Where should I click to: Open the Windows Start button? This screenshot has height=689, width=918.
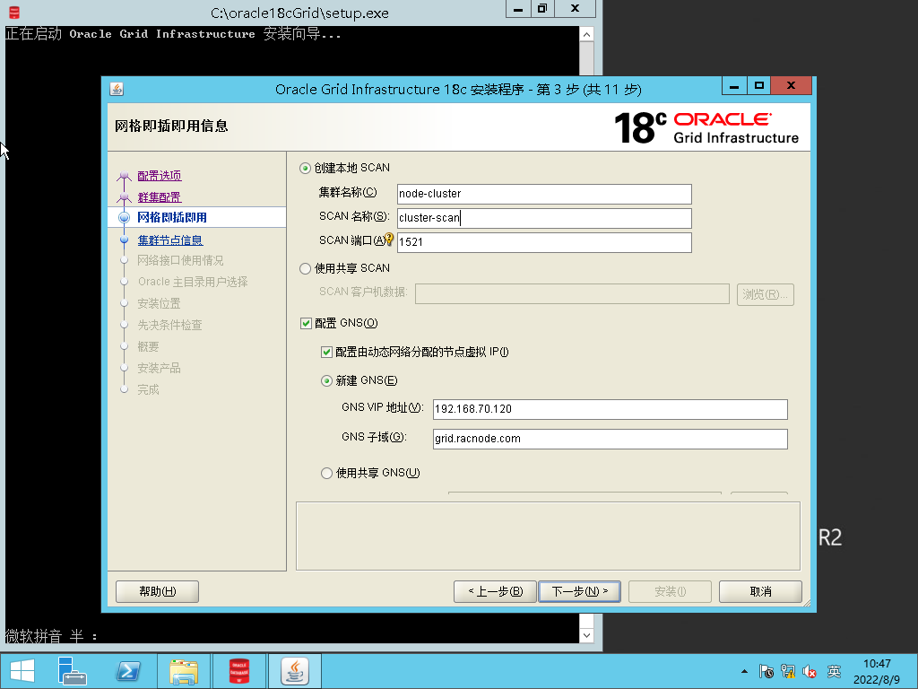(x=22, y=671)
